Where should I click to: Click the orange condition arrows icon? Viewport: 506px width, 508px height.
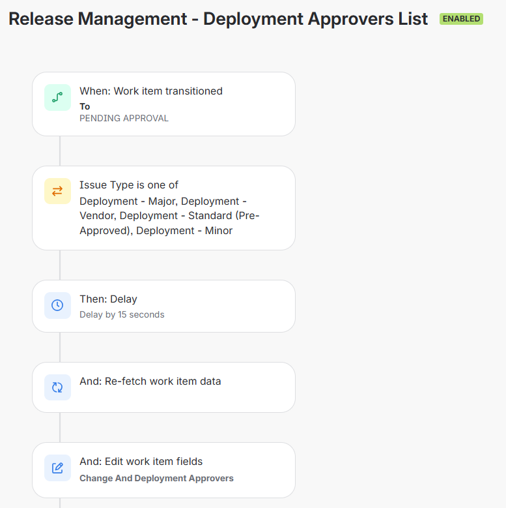pyautogui.click(x=57, y=191)
